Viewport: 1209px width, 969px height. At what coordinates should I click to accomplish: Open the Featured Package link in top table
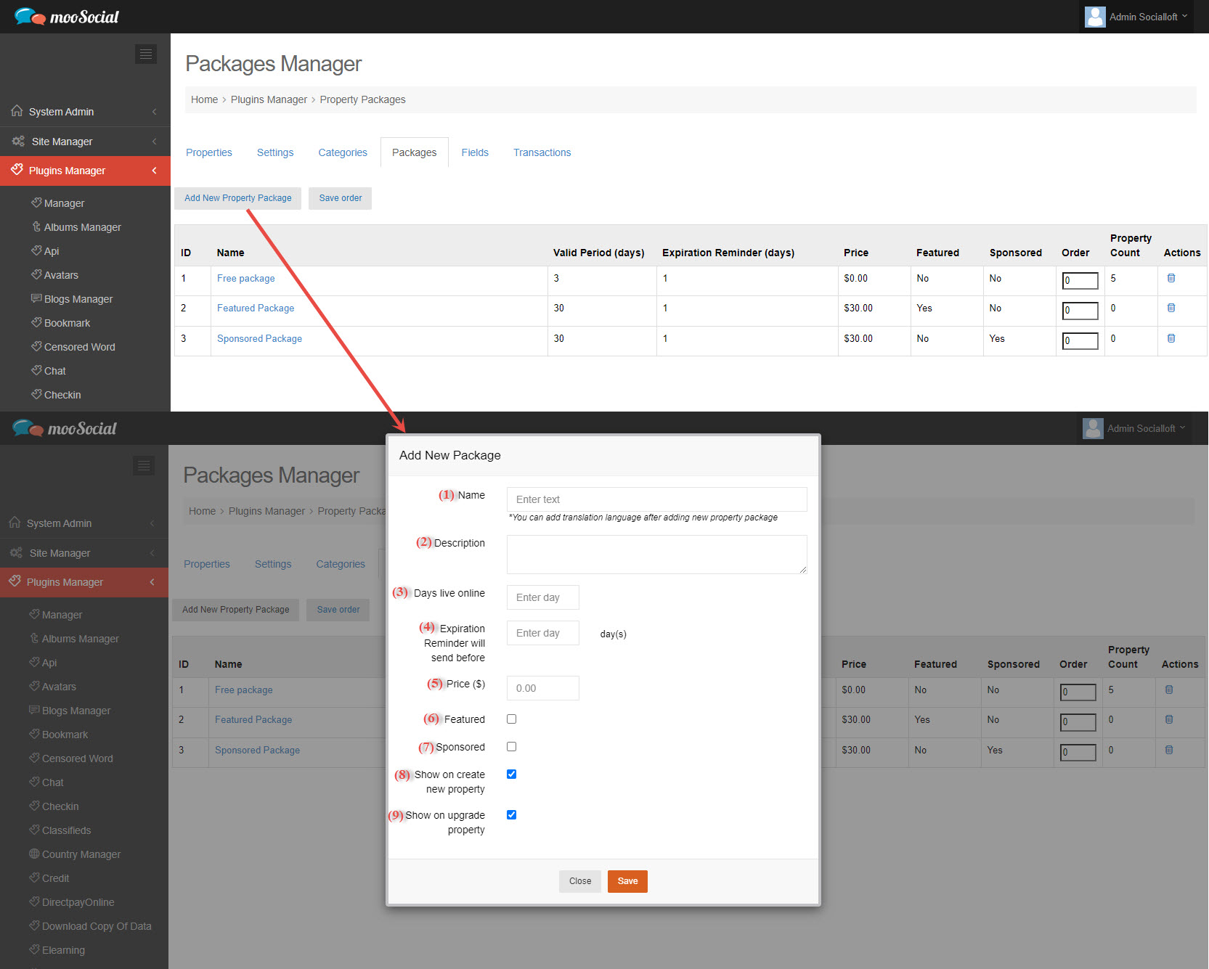pos(256,308)
